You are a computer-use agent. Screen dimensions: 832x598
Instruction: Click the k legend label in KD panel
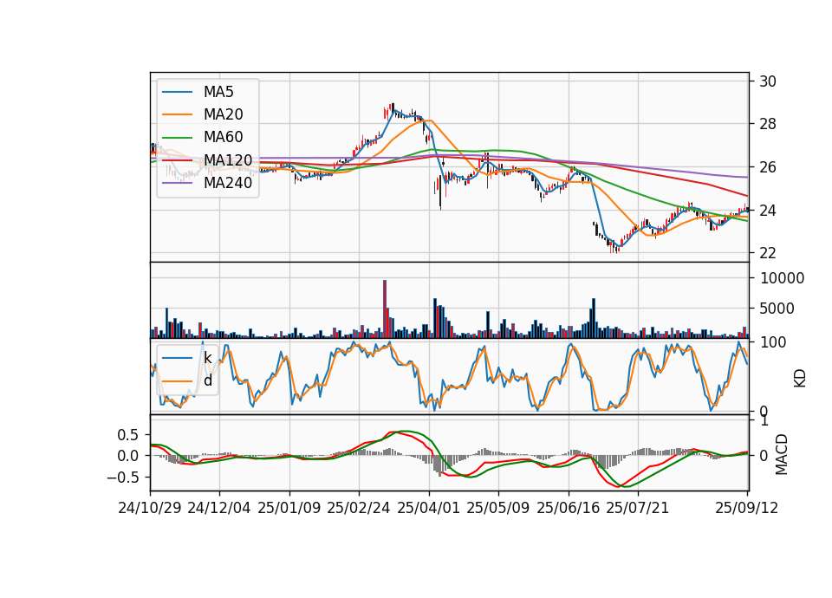pos(207,358)
